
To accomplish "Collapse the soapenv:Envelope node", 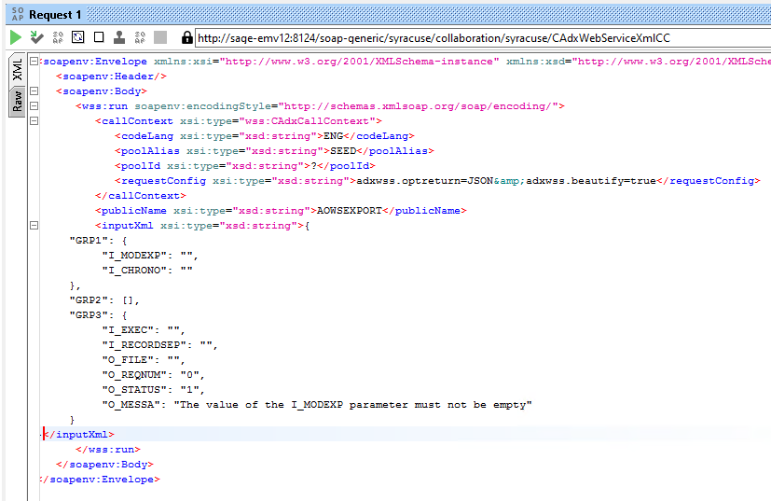I will coord(34,62).
